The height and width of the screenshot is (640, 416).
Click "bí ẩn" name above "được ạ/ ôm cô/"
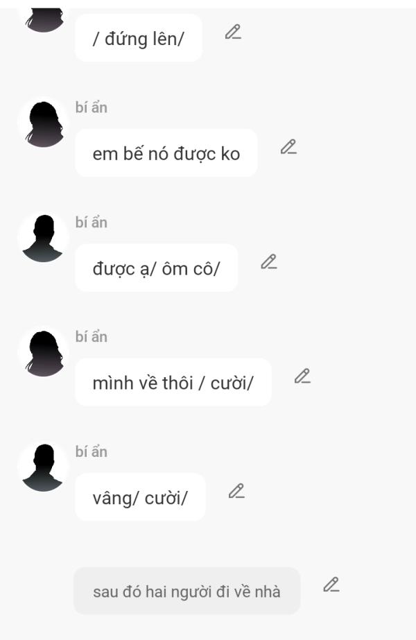tap(92, 223)
